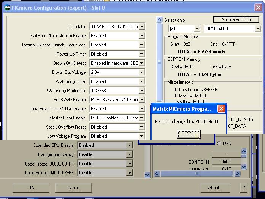The image size is (265, 199).
Task: Click the config list horizontal scrollbar thumb
Action: 197,174
